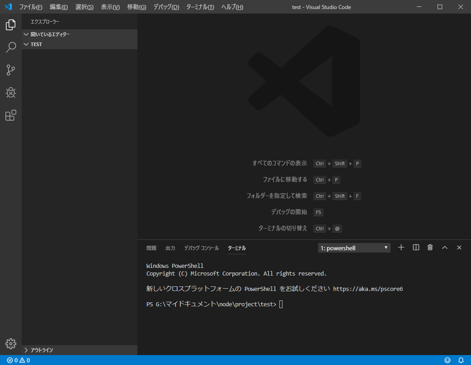
Task: Click the ファイルに移動する hint text
Action: pyautogui.click(x=285, y=179)
